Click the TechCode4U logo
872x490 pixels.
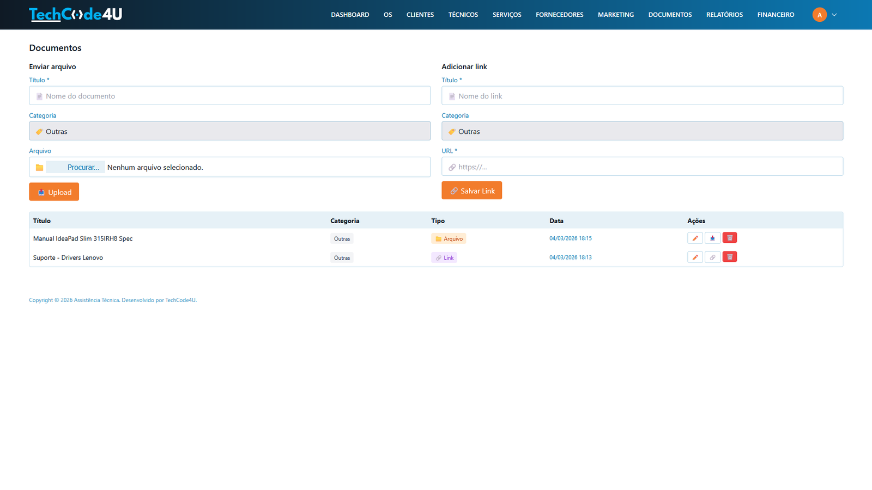tap(76, 15)
